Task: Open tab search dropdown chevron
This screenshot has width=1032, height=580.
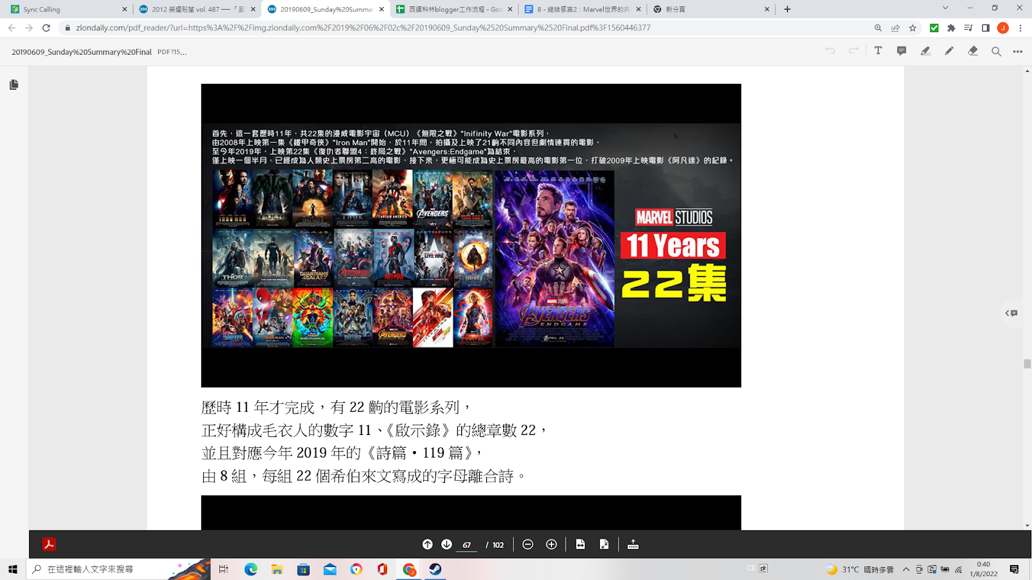Action: 945,8
